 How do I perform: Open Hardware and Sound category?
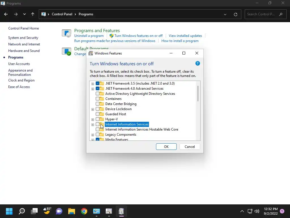[24, 51]
